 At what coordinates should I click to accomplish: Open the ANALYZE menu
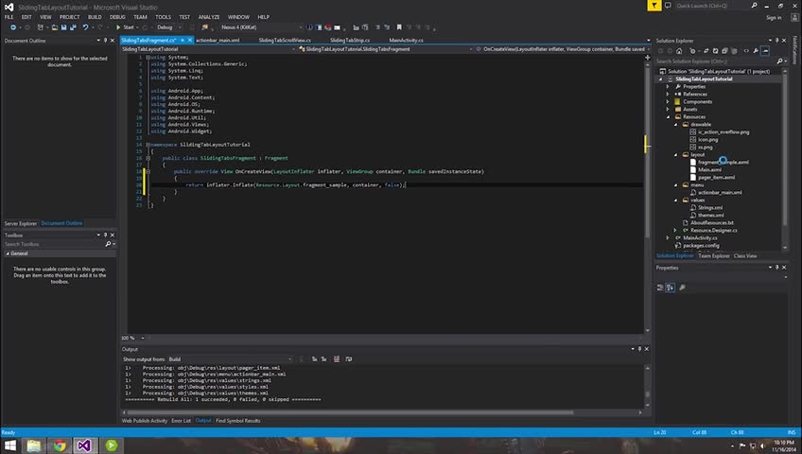[209, 17]
